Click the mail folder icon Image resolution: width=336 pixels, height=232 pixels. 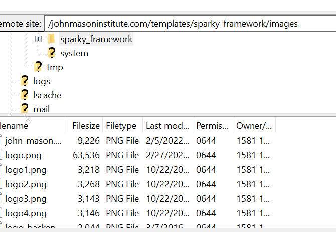tap(25, 109)
